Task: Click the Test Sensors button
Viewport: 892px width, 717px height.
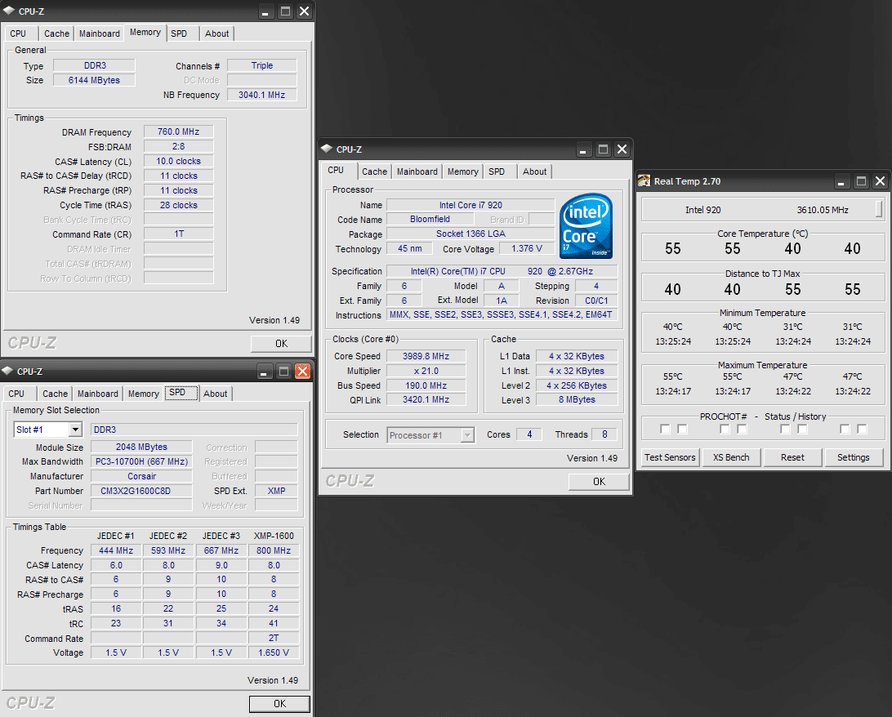Action: [x=670, y=457]
